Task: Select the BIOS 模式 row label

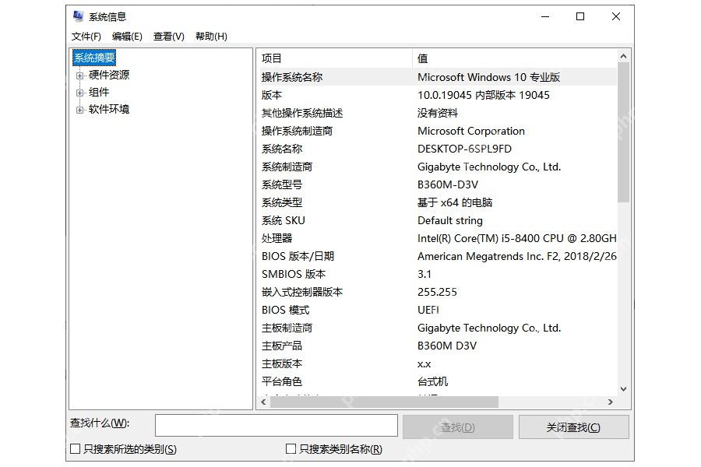Action: pyautogui.click(x=286, y=310)
